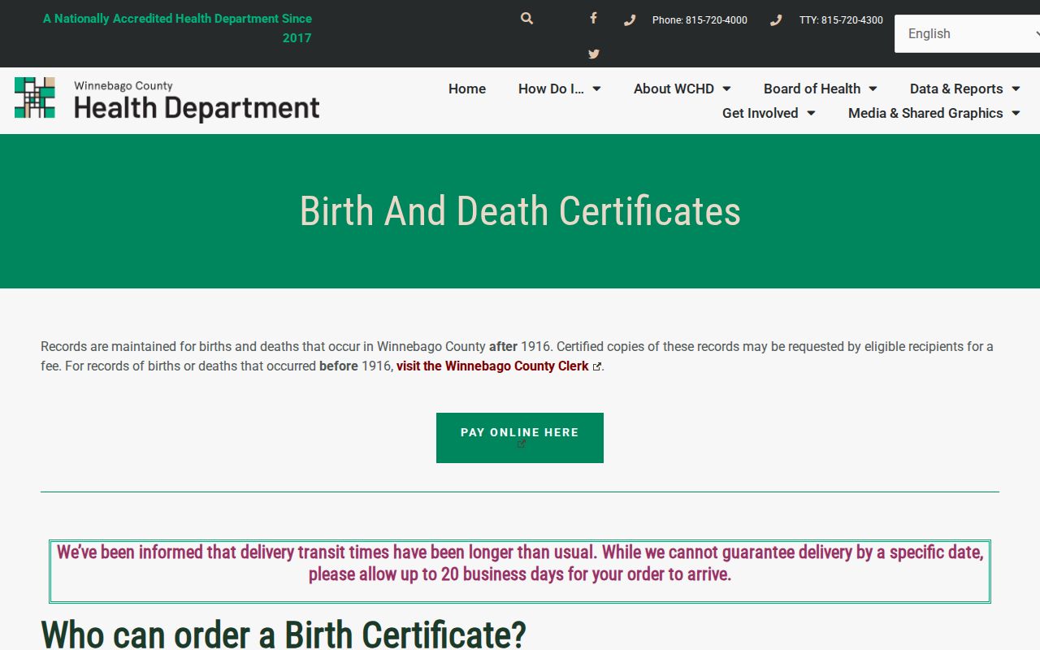Open Media & Shared Graphics menu item
Screen dimensions: 1040x650
click(x=925, y=114)
